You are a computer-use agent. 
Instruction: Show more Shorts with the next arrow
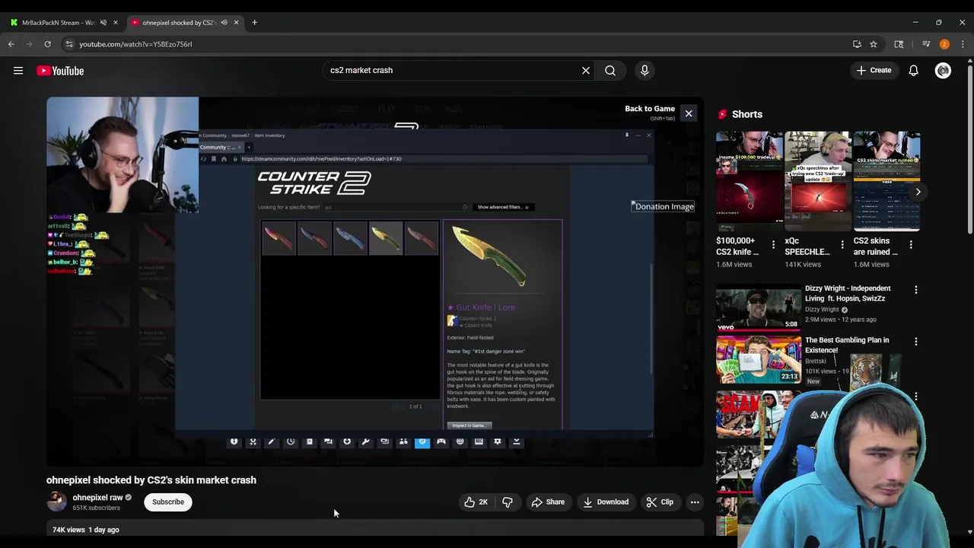point(918,192)
